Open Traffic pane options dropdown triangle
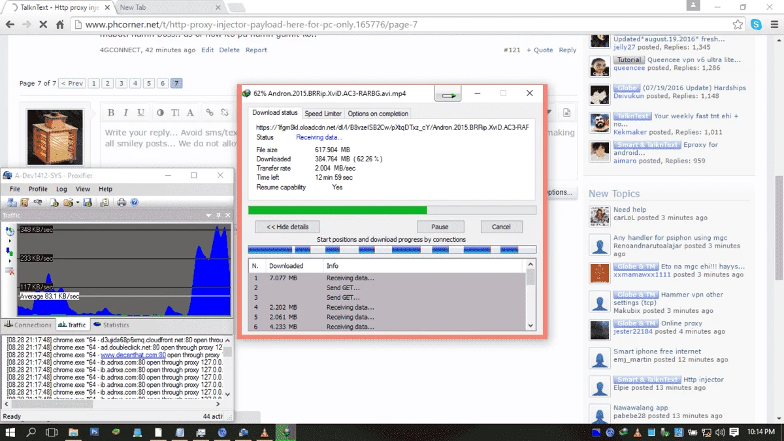Viewport: 784px width, 441px height. pos(208,215)
